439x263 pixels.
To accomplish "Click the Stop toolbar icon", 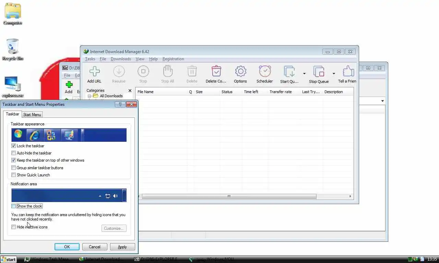I will [x=143, y=71].
